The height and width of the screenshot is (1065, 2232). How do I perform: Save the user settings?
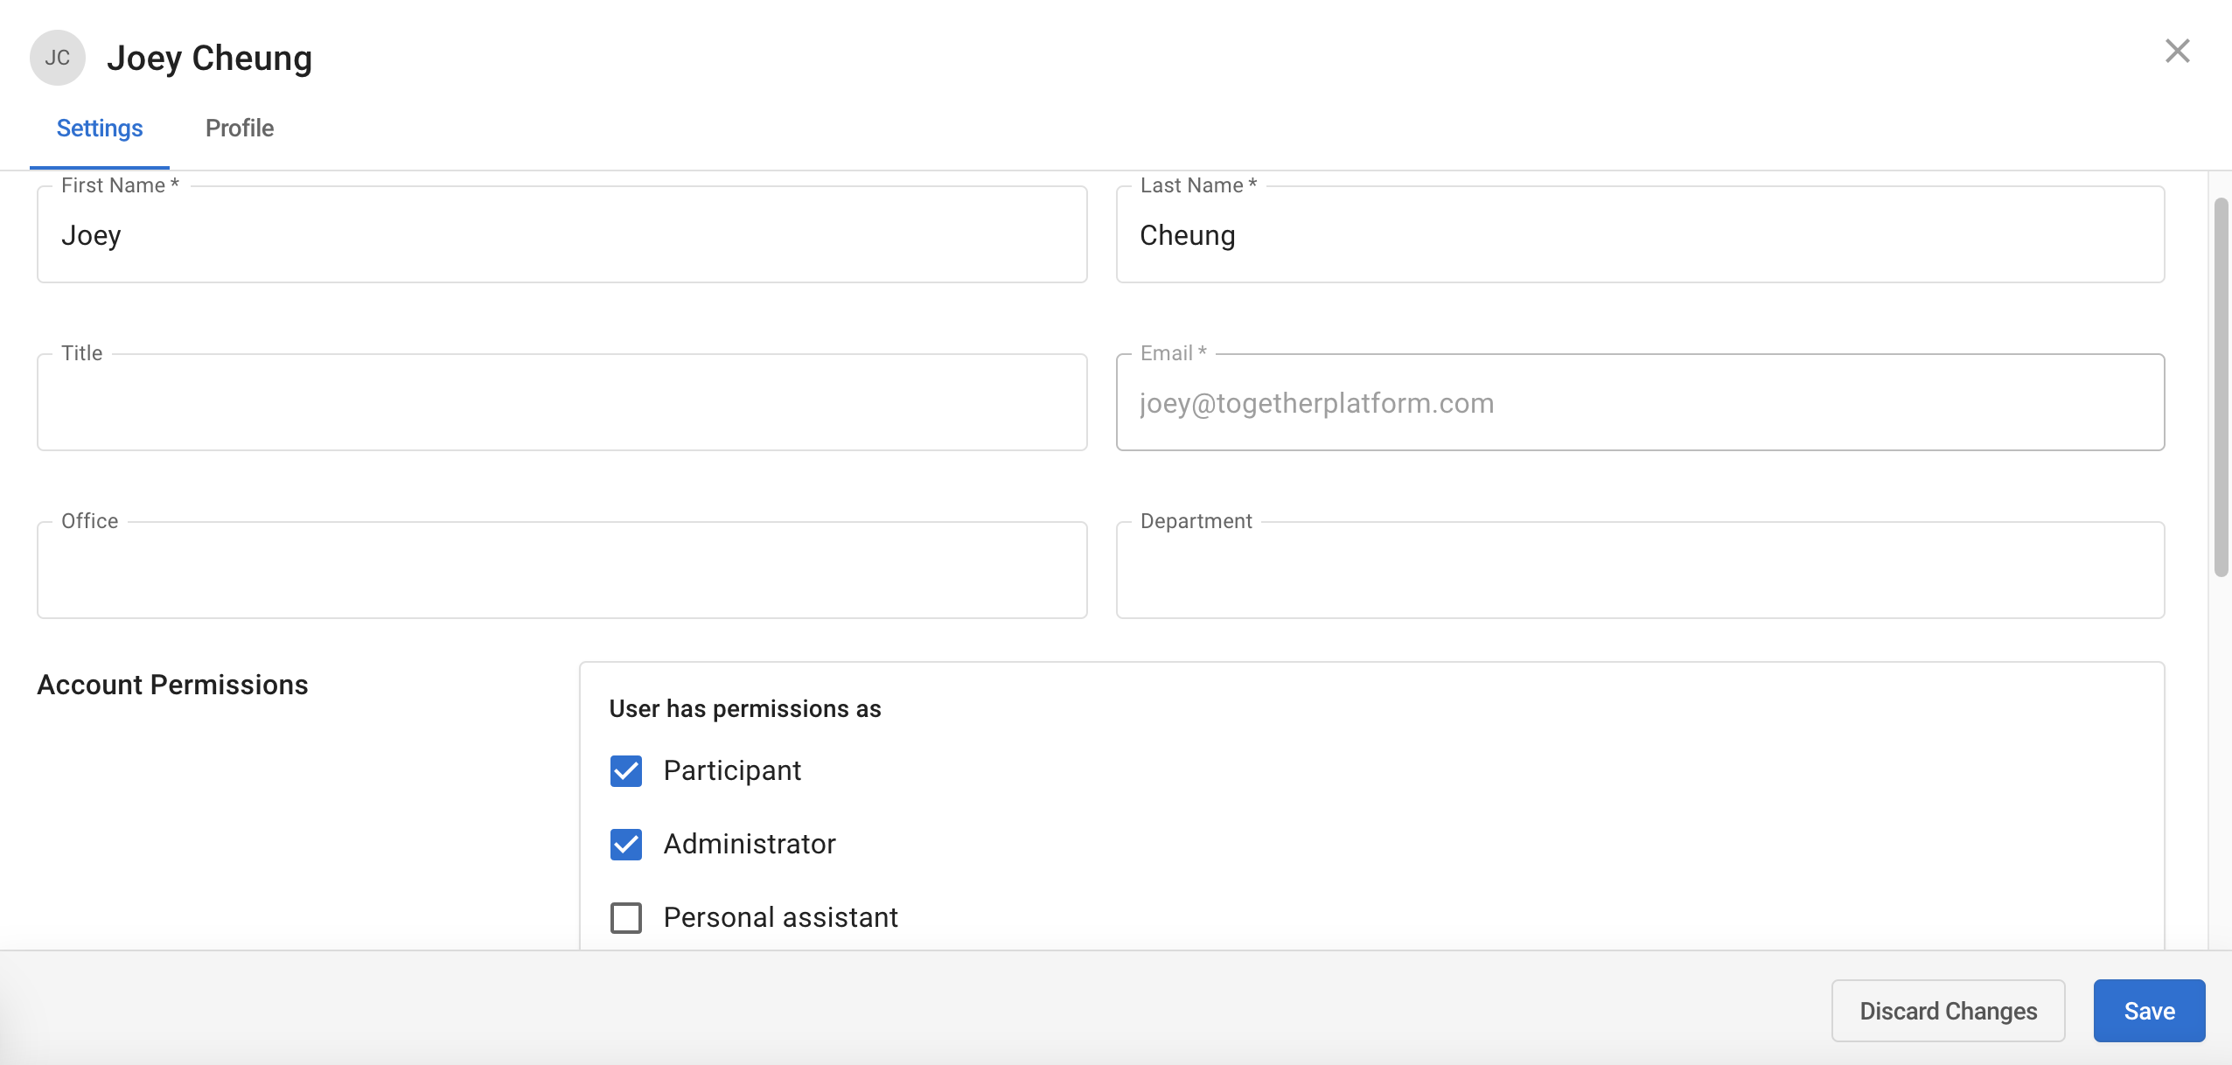(2150, 1011)
